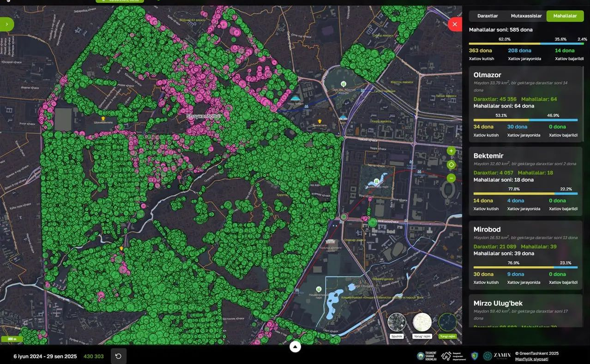Enable Tungi rejim night mode

[x=447, y=322]
